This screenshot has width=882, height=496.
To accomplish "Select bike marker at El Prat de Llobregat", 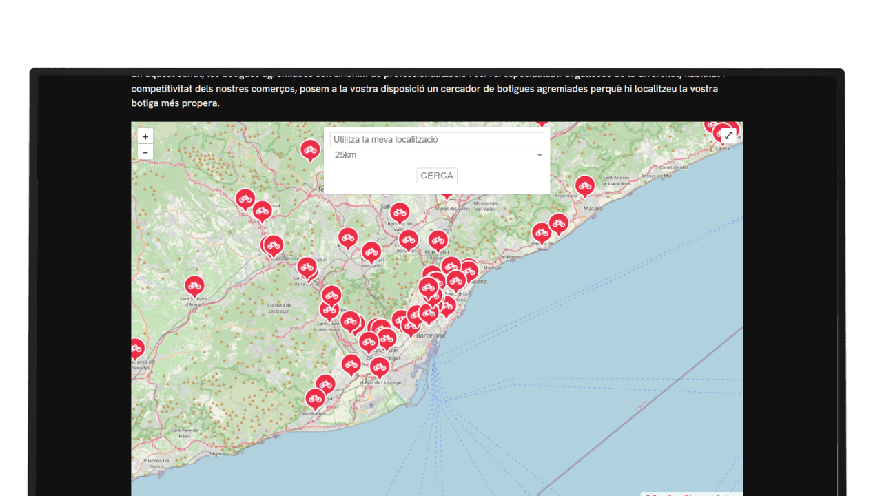I will click(379, 366).
